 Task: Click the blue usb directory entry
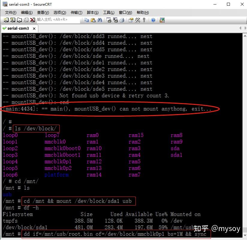[7, 195]
